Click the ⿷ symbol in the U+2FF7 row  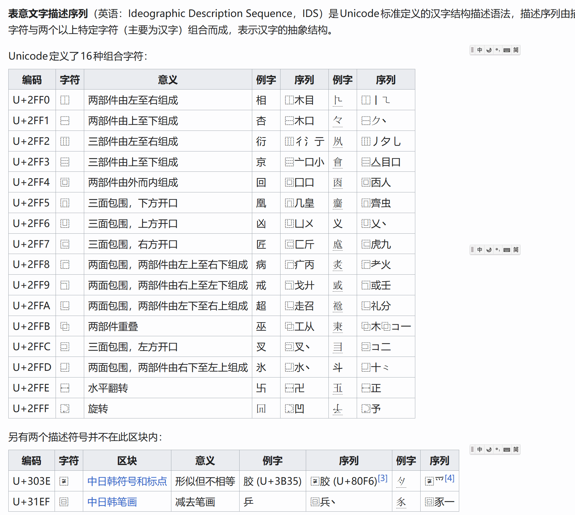tap(65, 244)
